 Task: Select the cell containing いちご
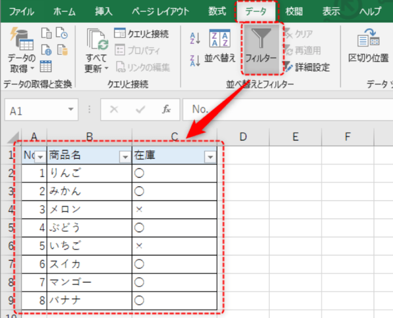tap(89, 246)
